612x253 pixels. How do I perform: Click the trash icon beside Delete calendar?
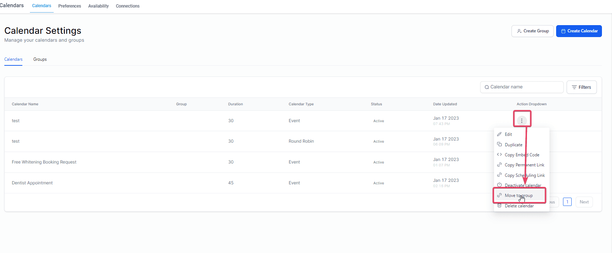pos(499,206)
